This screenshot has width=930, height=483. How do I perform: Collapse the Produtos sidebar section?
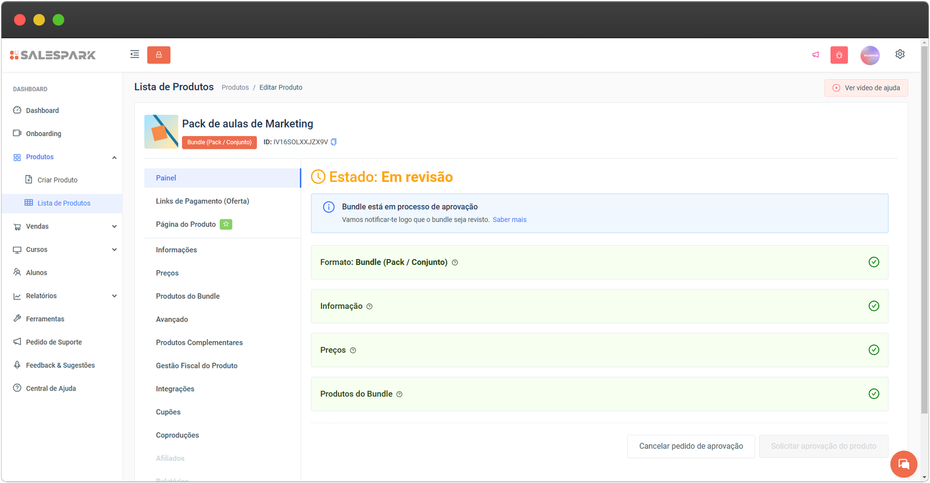(x=114, y=158)
